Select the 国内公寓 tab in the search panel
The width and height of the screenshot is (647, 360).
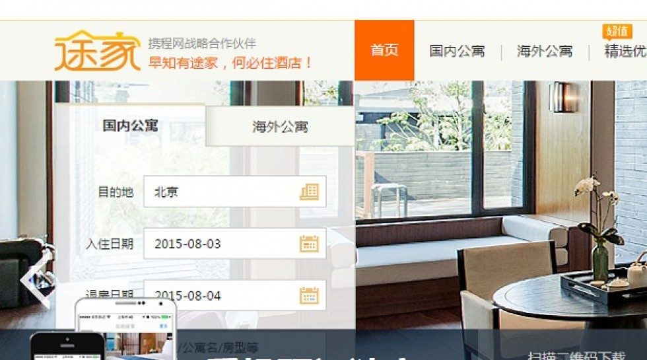[130, 126]
